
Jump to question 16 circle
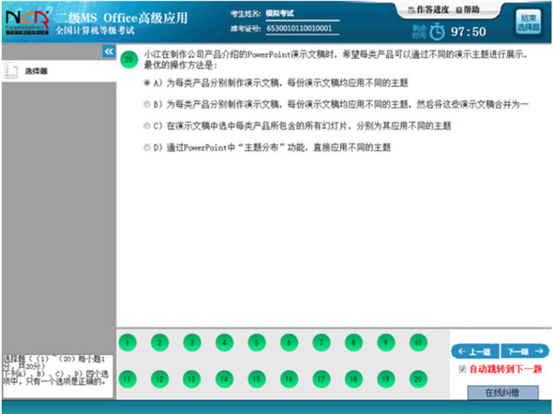pyautogui.click(x=288, y=379)
